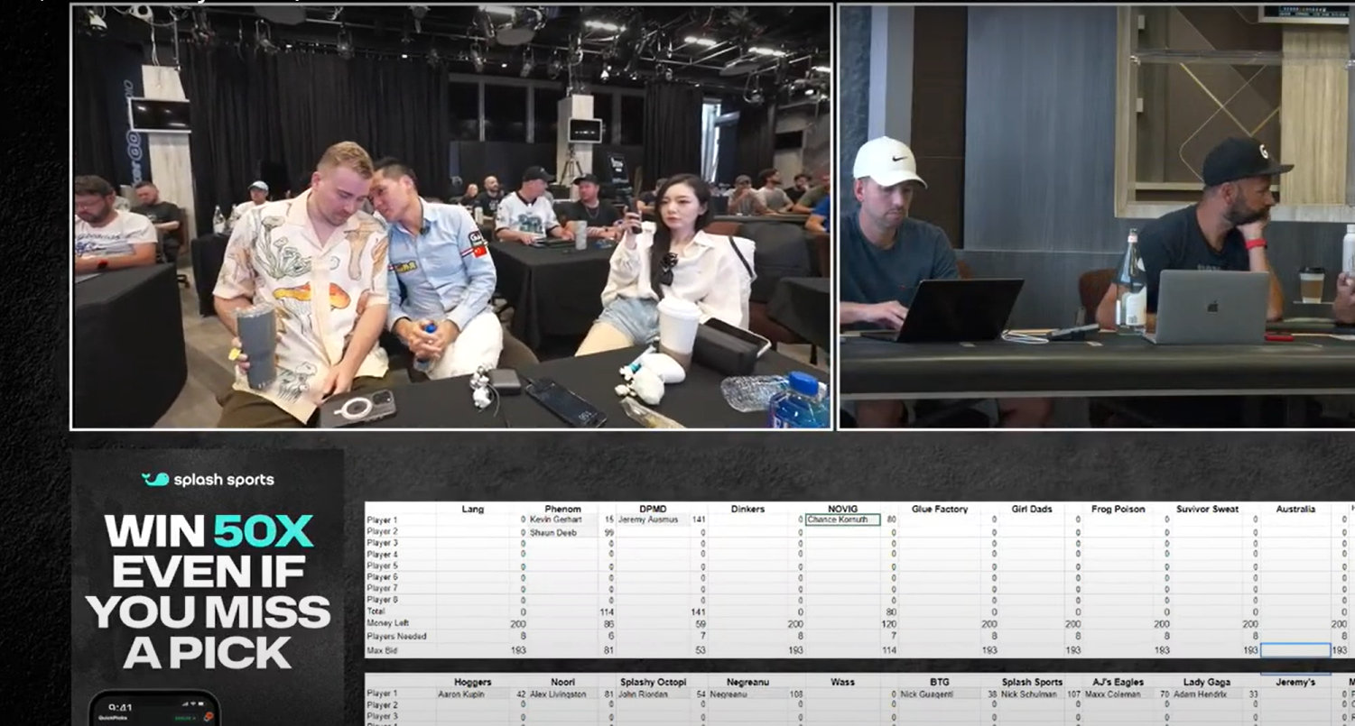1355x726 pixels.
Task: Select the Kevin Gerhart cell under Phenom
Action: 561,520
